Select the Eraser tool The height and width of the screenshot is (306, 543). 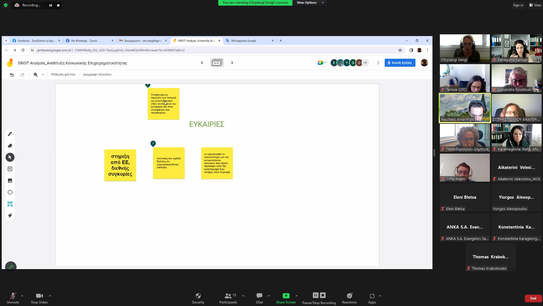pyautogui.click(x=10, y=146)
